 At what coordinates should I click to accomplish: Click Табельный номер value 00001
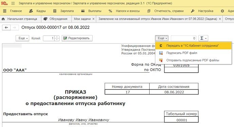click(181, 120)
